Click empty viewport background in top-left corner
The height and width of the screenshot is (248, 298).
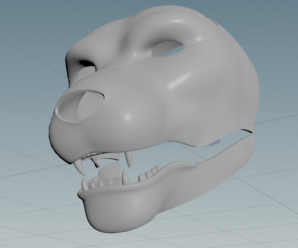22,16
